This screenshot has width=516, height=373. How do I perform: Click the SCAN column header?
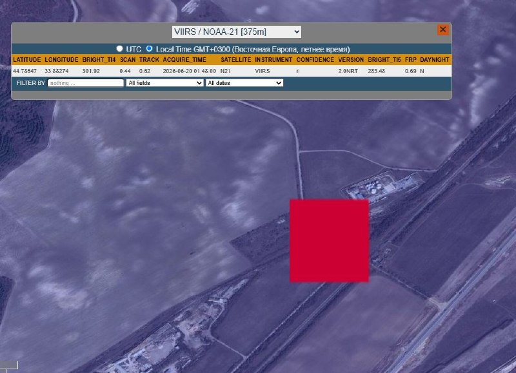tap(128, 60)
